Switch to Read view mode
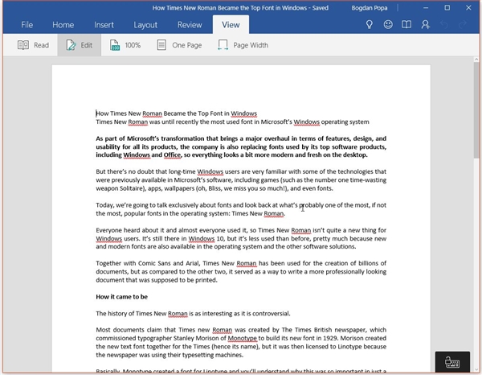The image size is (482, 375). (x=33, y=45)
